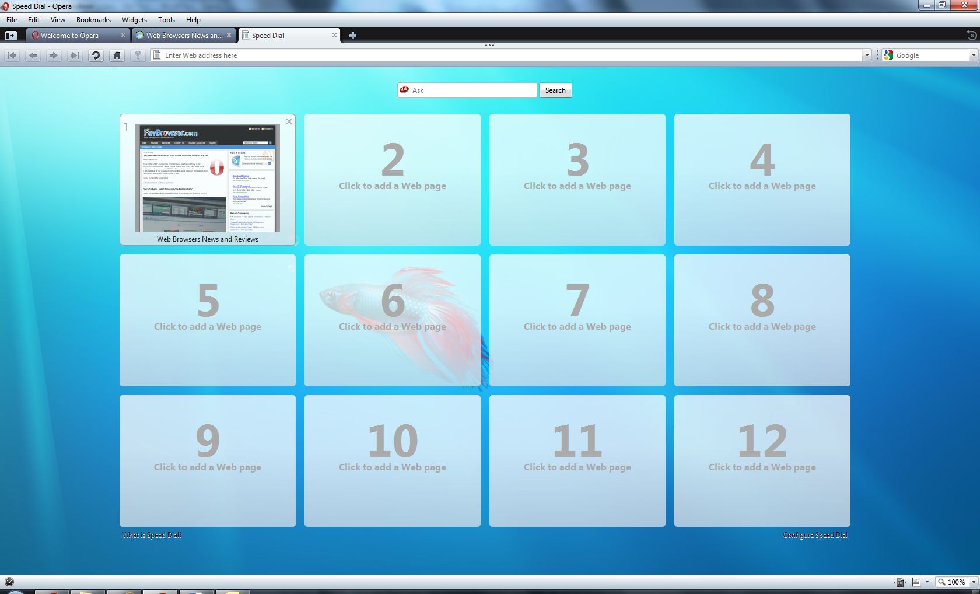Open the Bookmarks menu

[x=93, y=19]
